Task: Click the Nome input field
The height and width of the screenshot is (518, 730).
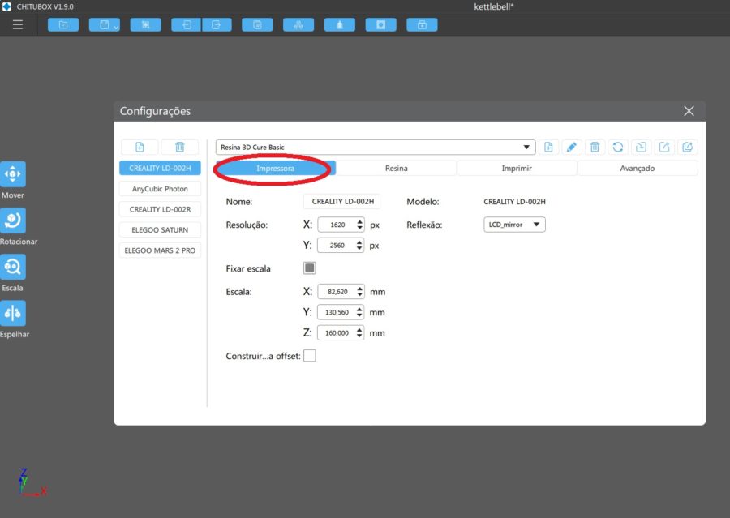Action: [x=341, y=201]
